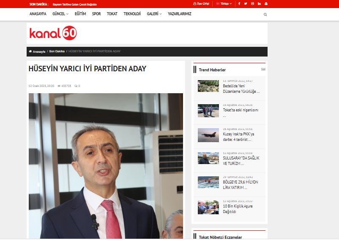Click breaking news ticker headline
Viewport: 339px width, 240px height.
[74, 4]
